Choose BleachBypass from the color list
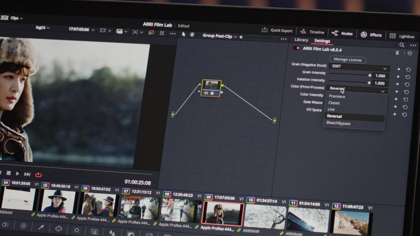Screen dimensions: 420x236 point(338,123)
